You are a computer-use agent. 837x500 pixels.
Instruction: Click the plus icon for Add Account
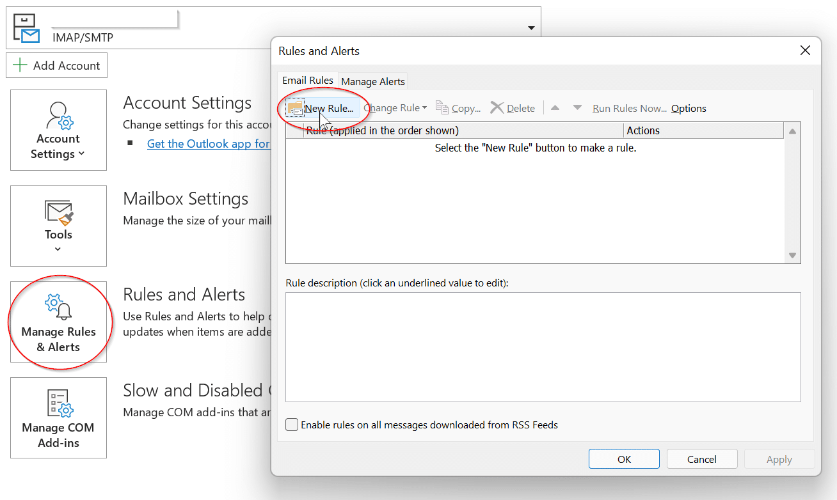tap(20, 65)
